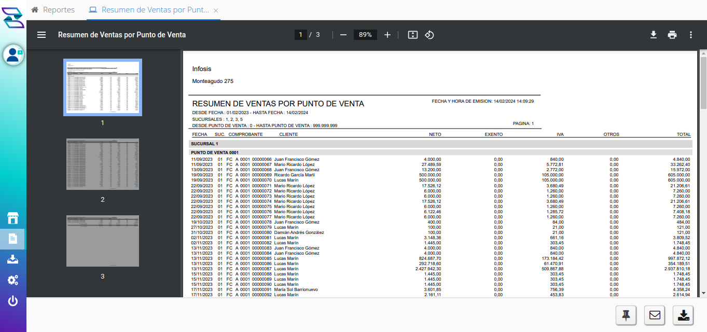Open the settings gears sidebar icon

pos(13,280)
